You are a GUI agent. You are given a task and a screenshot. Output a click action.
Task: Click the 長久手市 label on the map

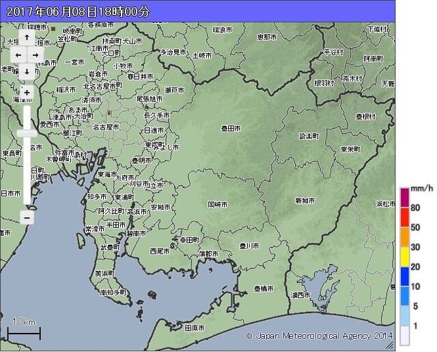[x=156, y=115]
